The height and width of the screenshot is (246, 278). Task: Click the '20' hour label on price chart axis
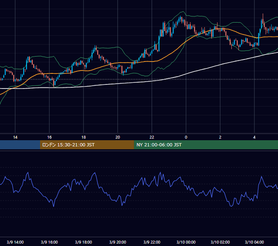click(x=118, y=137)
